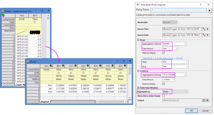
Task: Click the OK button
Action: (192, 110)
